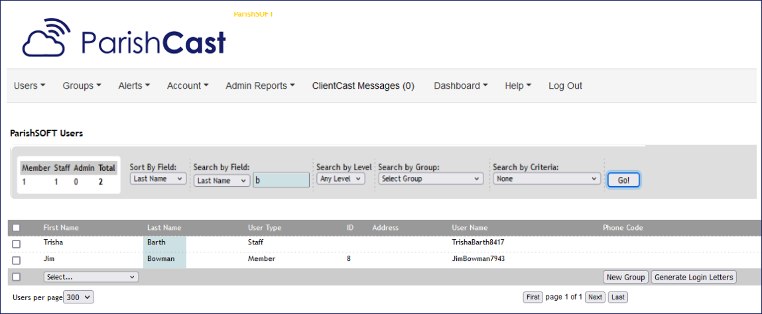
Task: Open the Sort By Field dropdown
Action: (158, 179)
